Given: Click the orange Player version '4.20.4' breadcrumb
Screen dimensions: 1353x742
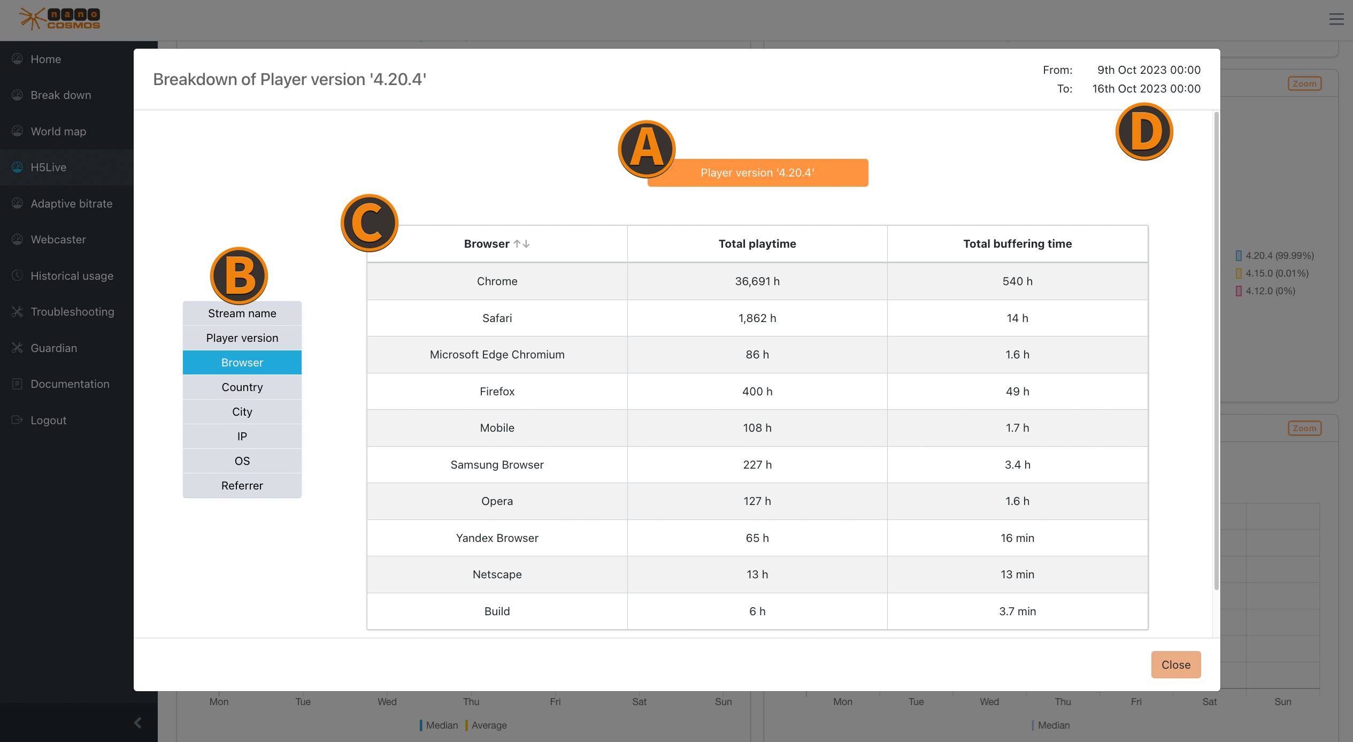Looking at the screenshot, I should pos(758,173).
